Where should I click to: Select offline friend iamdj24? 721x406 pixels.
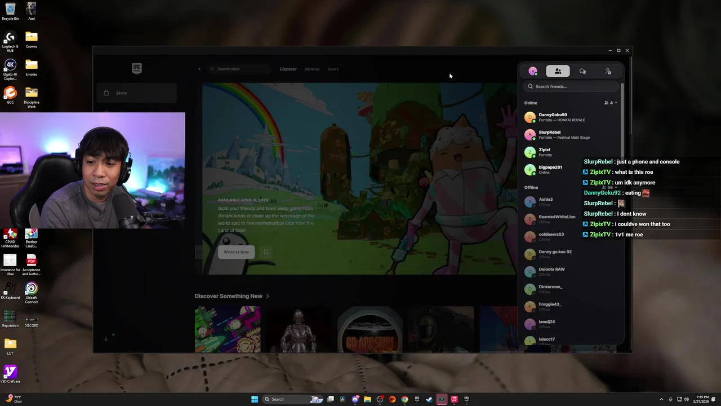570,324
